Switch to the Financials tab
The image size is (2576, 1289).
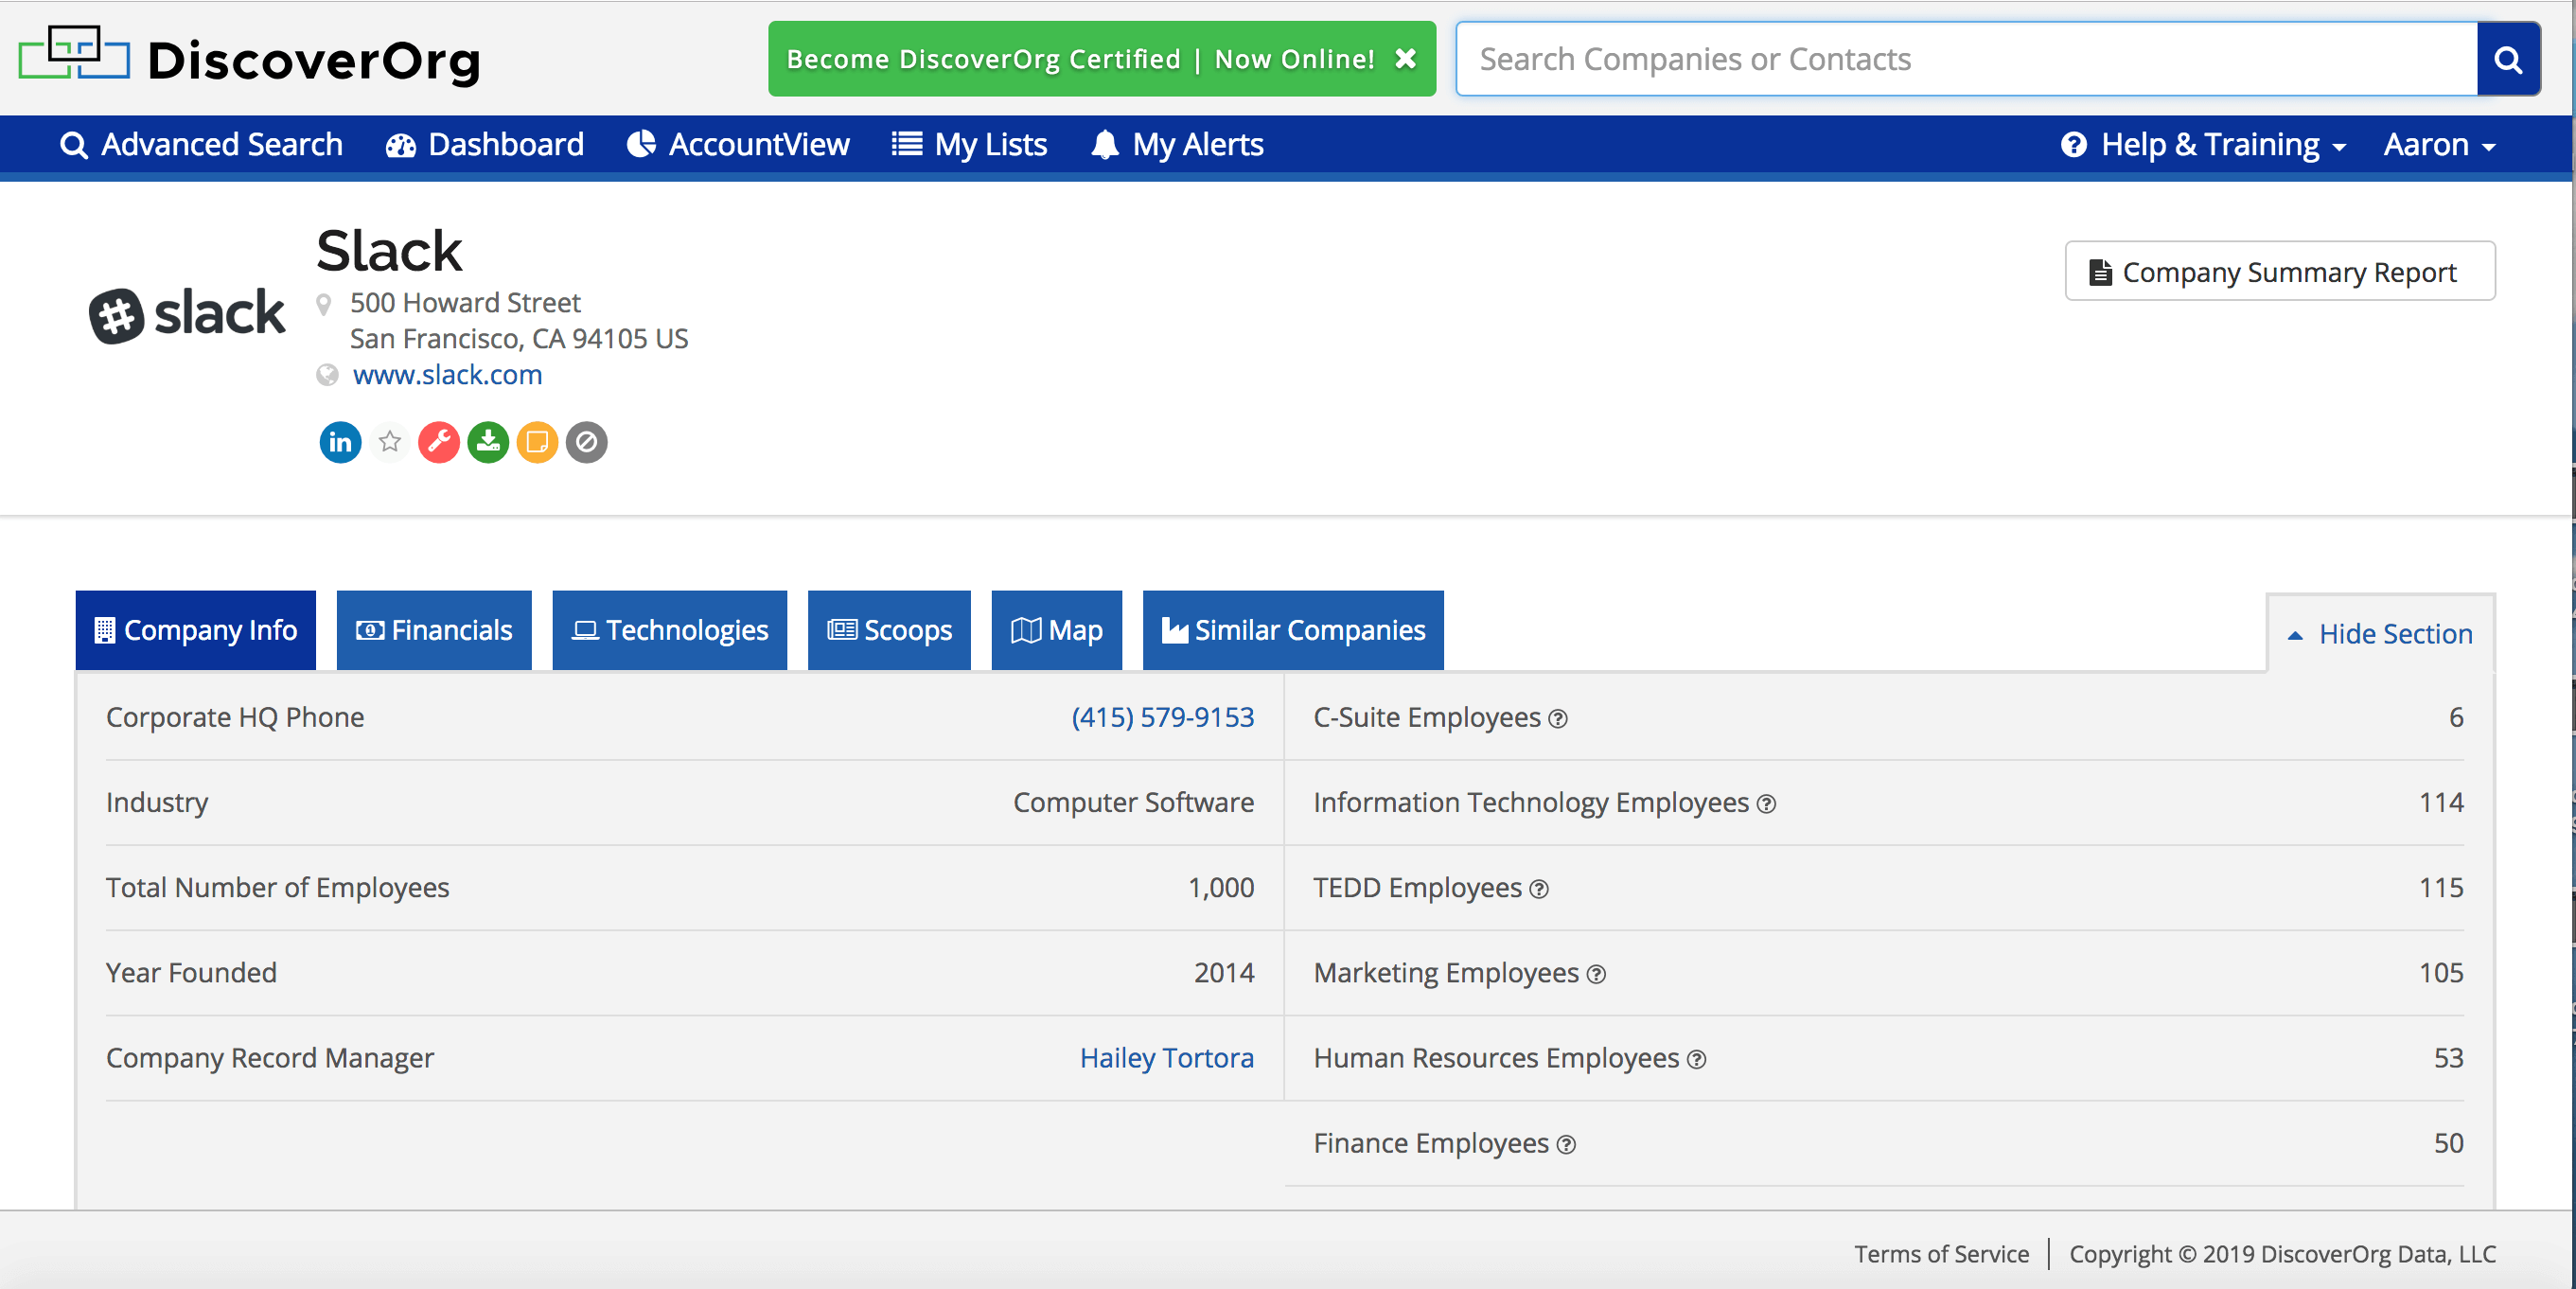pyautogui.click(x=434, y=630)
